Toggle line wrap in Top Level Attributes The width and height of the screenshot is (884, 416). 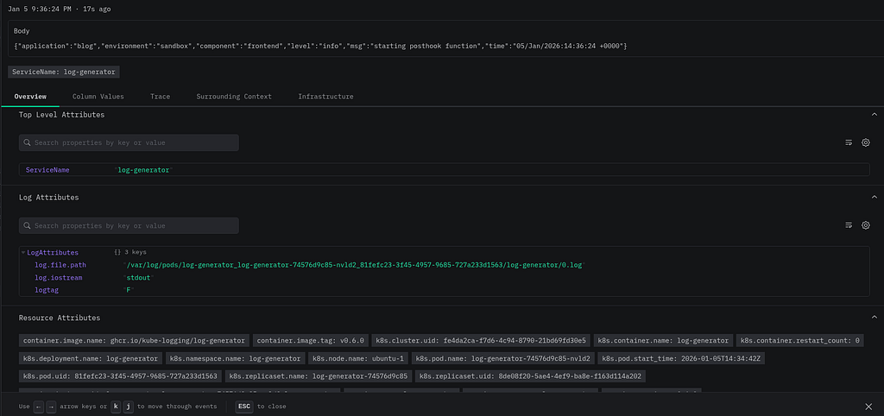pos(849,142)
